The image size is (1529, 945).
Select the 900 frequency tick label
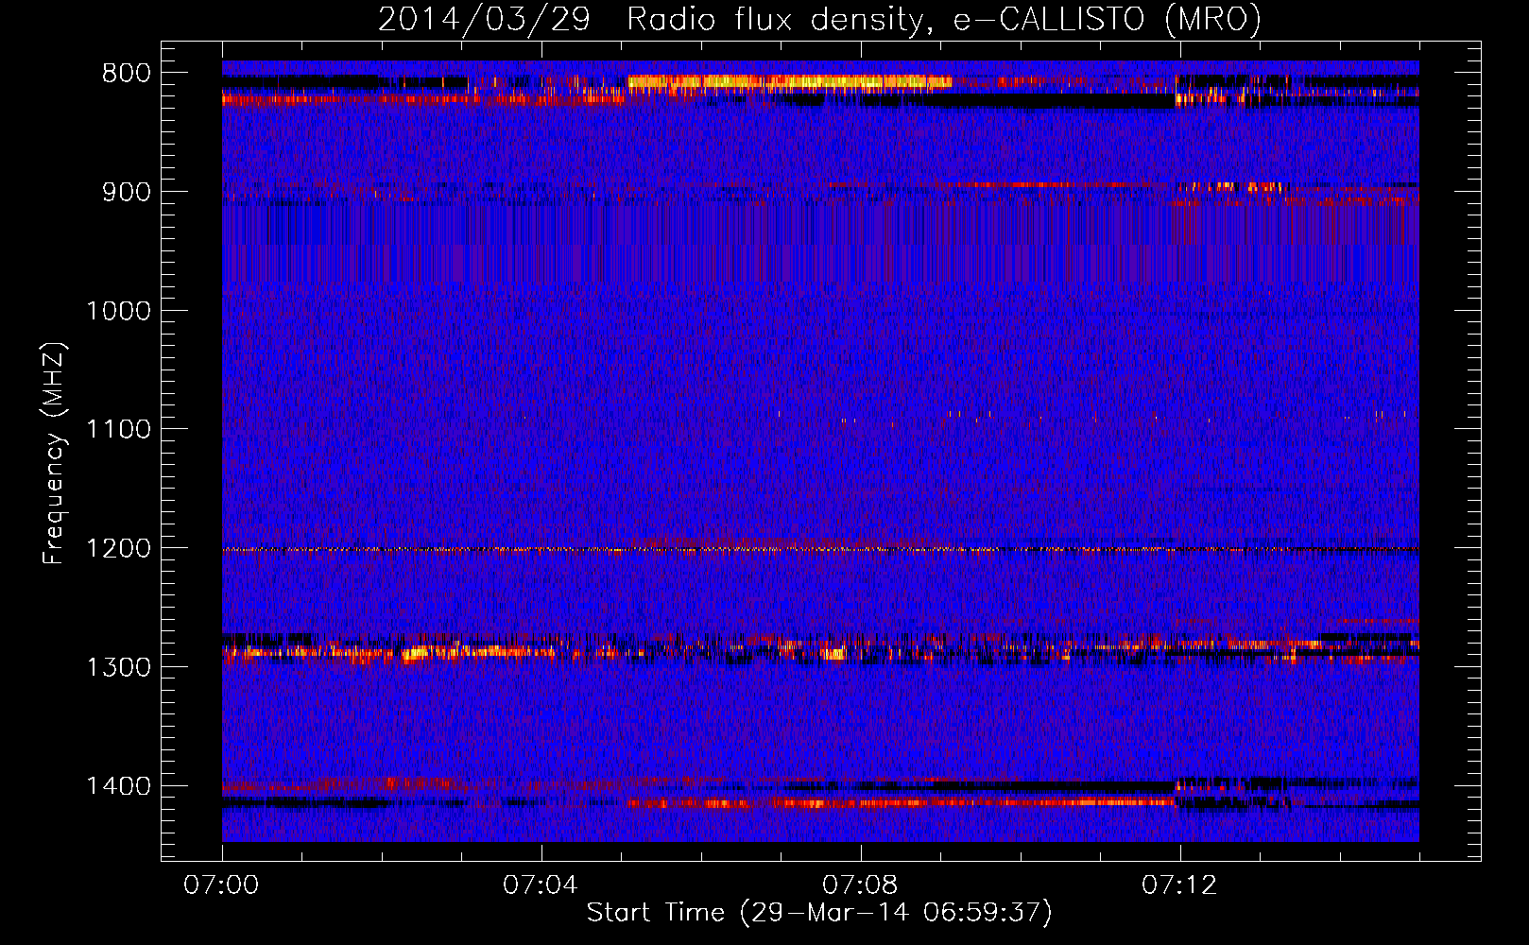tap(126, 193)
